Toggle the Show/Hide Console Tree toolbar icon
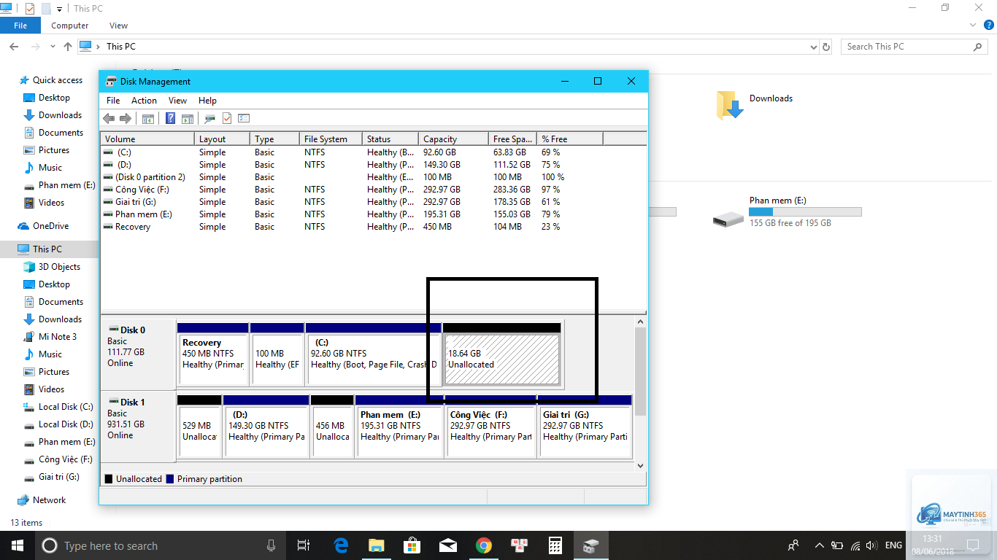Screen dimensions: 997x560 coord(148,118)
